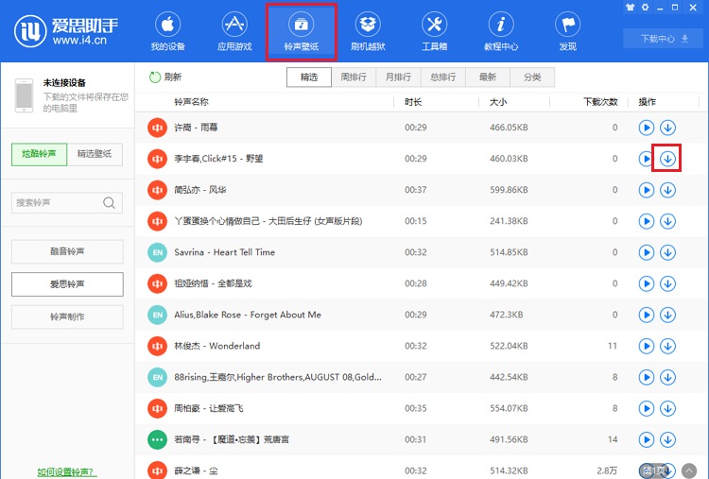Play 林俊杰 - Wonderland ringtone
Viewport: 709px width, 479px height.
pyautogui.click(x=647, y=346)
